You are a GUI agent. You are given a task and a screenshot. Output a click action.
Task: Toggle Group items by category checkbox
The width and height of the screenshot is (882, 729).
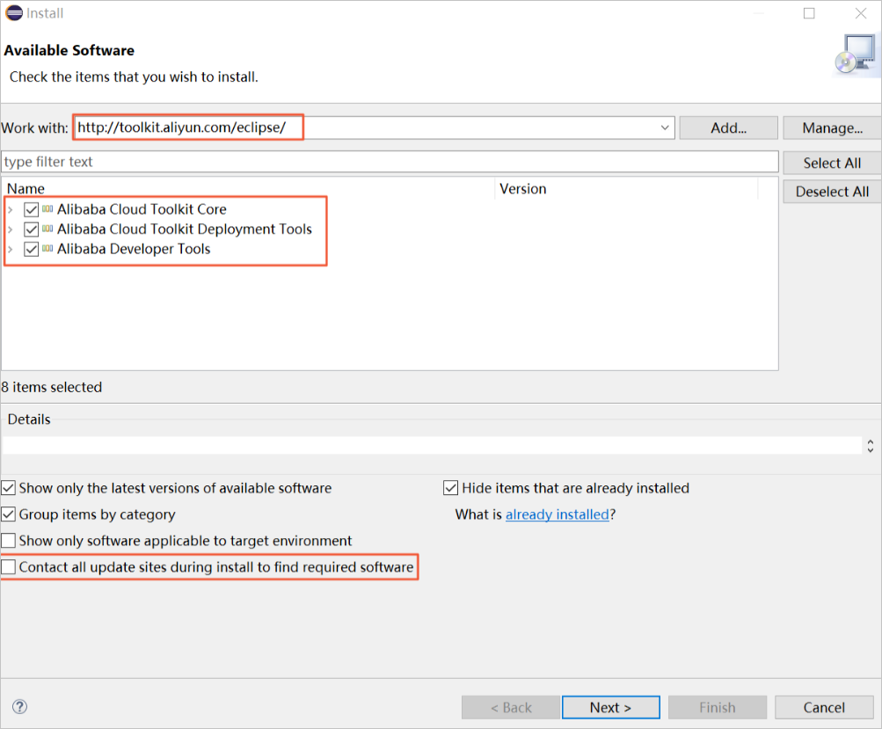tap(9, 514)
